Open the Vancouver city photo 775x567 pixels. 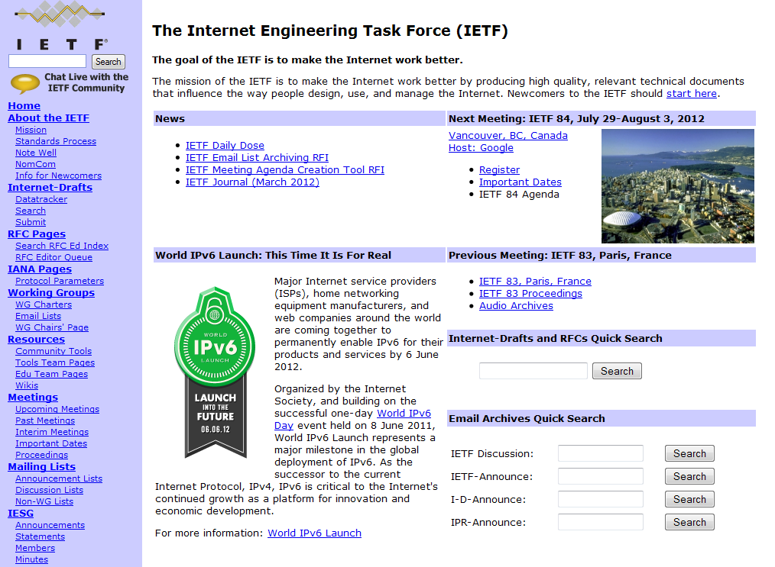click(x=678, y=186)
